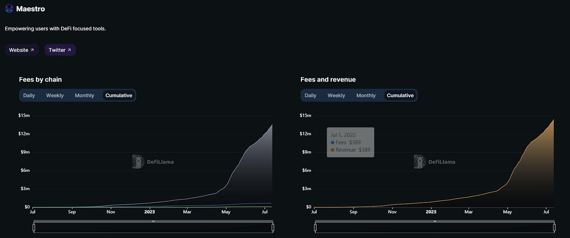This screenshot has height=238, width=570.
Task: Select Cumulative in Fees and revenue
Action: click(400, 95)
